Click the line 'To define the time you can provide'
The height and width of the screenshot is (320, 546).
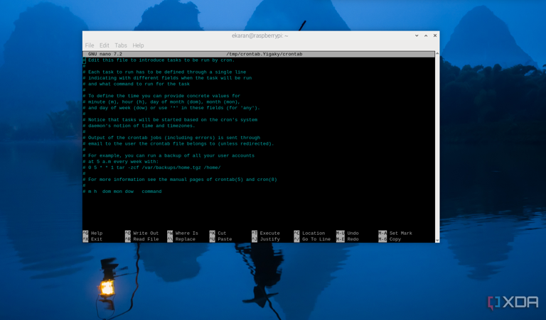[161, 96]
